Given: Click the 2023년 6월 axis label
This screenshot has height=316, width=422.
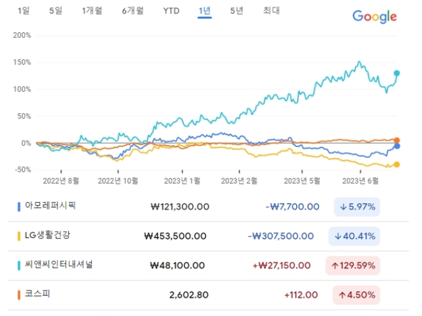Looking at the screenshot, I should (361, 181).
